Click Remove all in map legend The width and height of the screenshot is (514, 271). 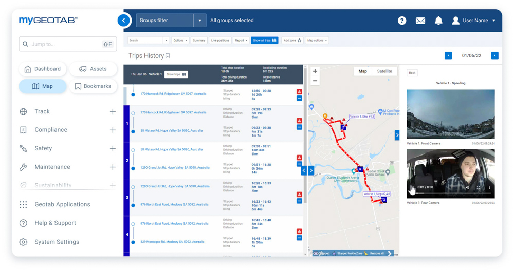click(377, 254)
